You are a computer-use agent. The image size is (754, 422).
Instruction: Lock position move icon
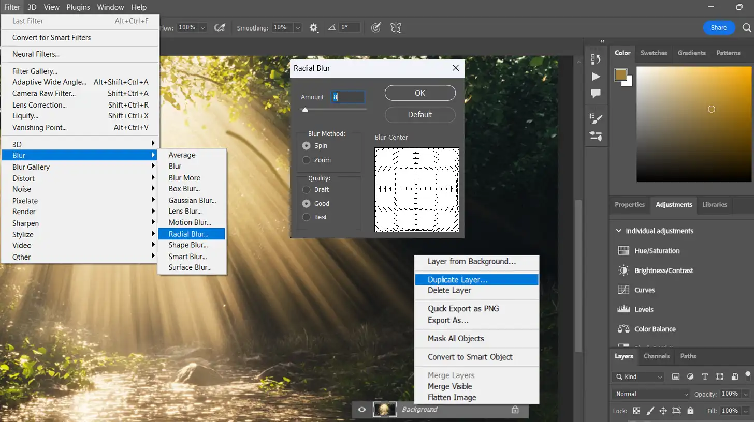pyautogui.click(x=663, y=411)
